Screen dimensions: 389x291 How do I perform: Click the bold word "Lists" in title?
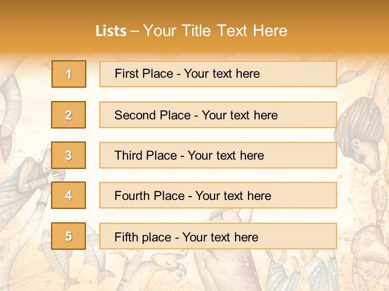pyautogui.click(x=111, y=31)
